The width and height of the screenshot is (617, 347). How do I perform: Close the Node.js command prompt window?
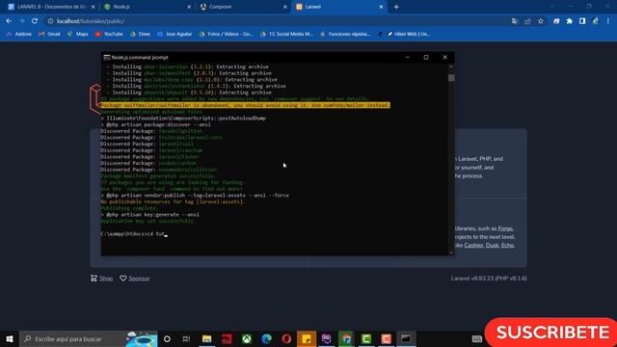[445, 58]
